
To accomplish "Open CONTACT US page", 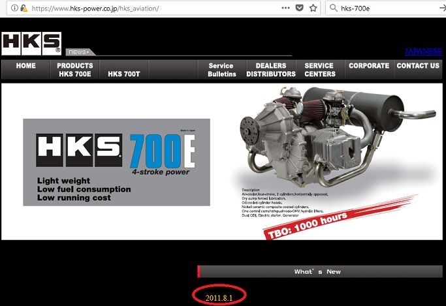I will [x=418, y=66].
